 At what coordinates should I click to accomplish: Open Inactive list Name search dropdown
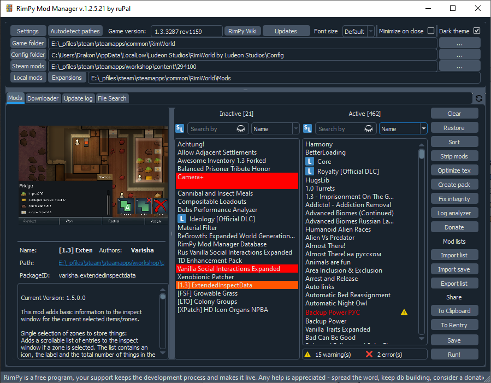275,129
